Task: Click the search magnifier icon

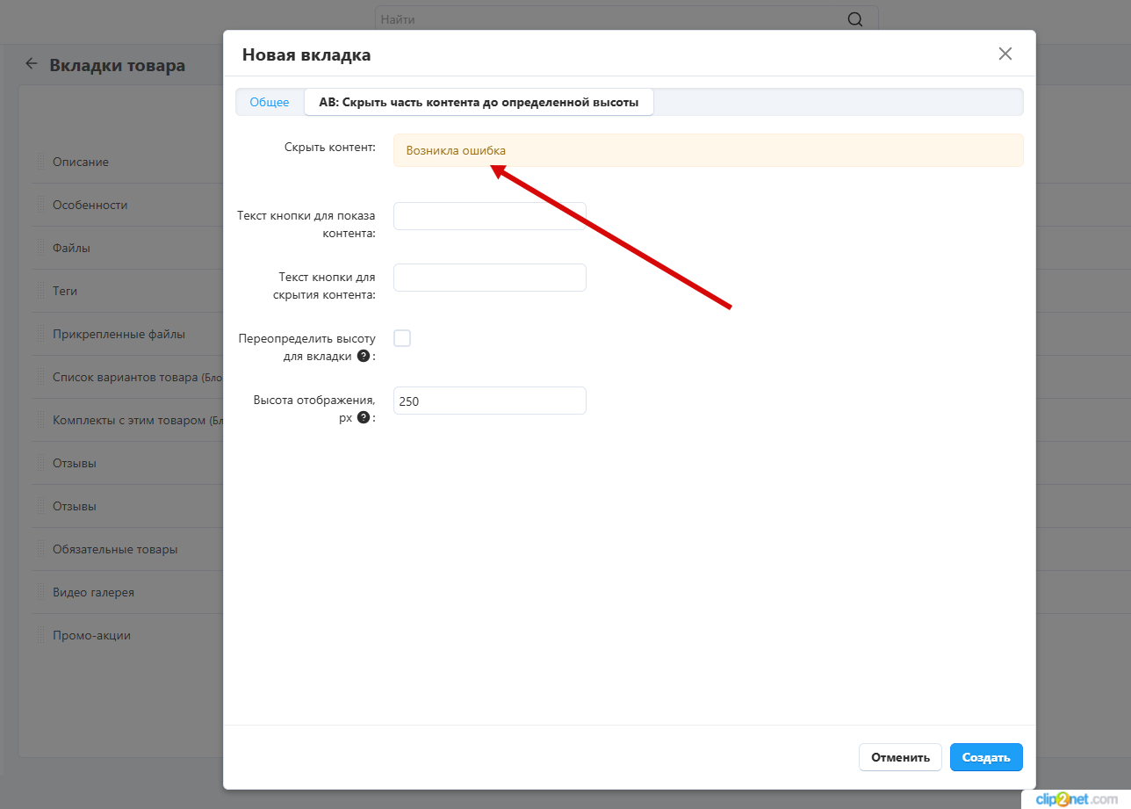Action: click(x=854, y=19)
